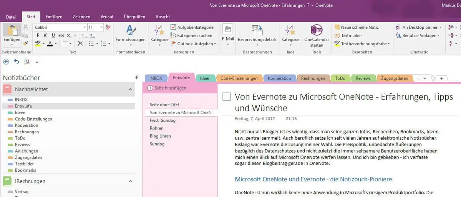The height and width of the screenshot is (197, 461).
Task: Clear formatting with the eraser icon
Action: 108,27
